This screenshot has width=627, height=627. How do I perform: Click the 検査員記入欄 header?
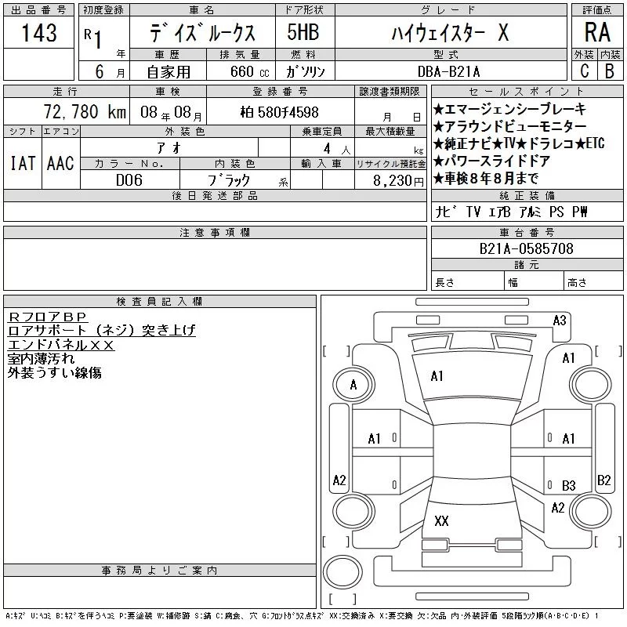click(160, 302)
